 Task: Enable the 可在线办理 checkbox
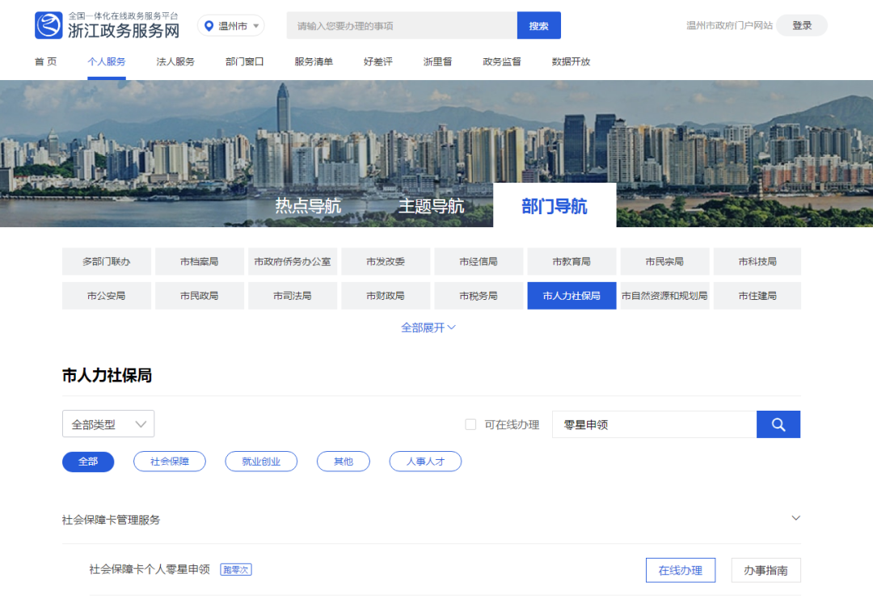470,424
